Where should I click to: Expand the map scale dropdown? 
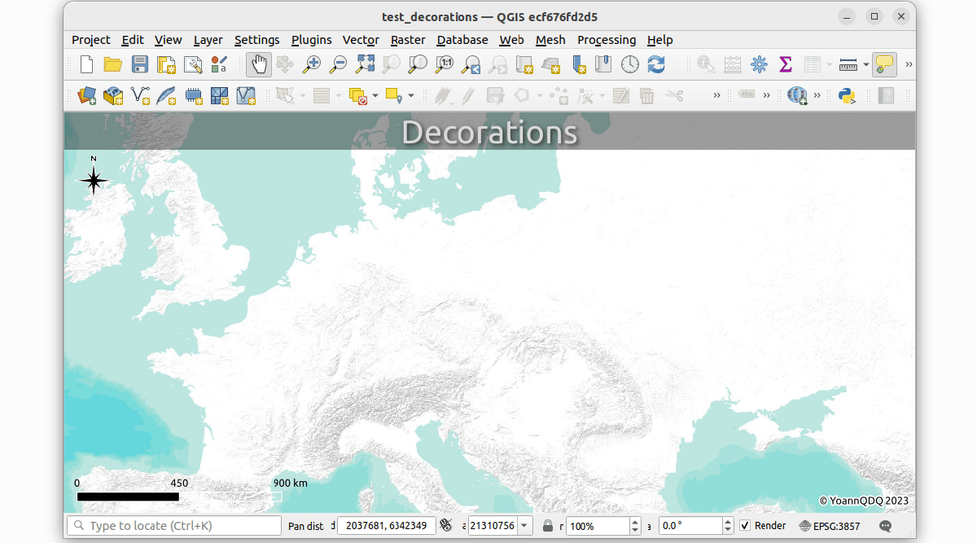click(524, 526)
